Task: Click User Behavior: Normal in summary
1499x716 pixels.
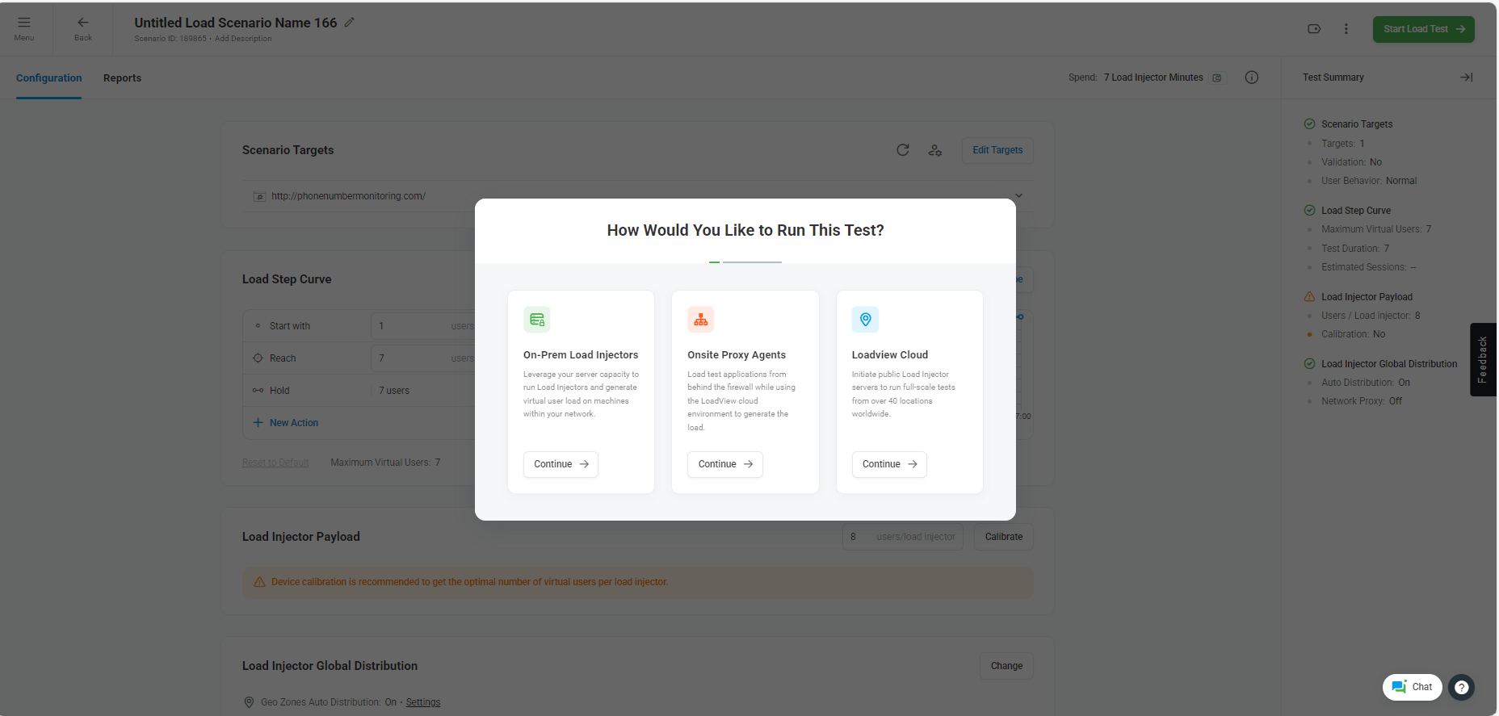Action: (1369, 181)
